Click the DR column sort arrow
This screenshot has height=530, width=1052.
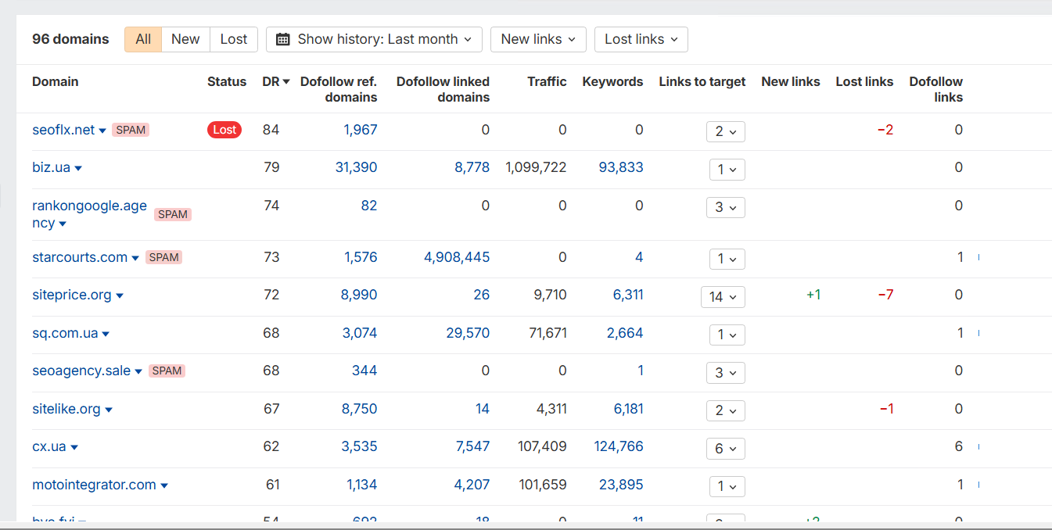tap(286, 82)
